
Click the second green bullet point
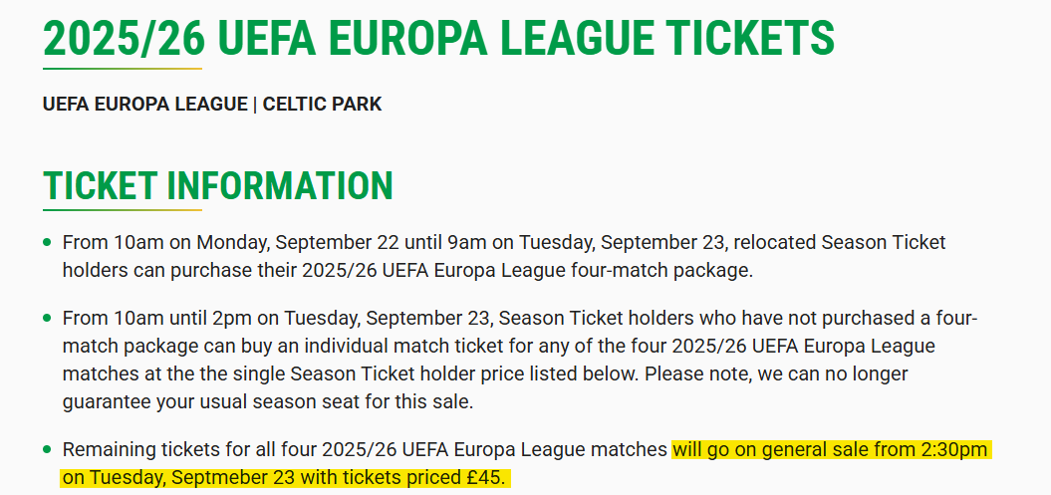point(47,319)
